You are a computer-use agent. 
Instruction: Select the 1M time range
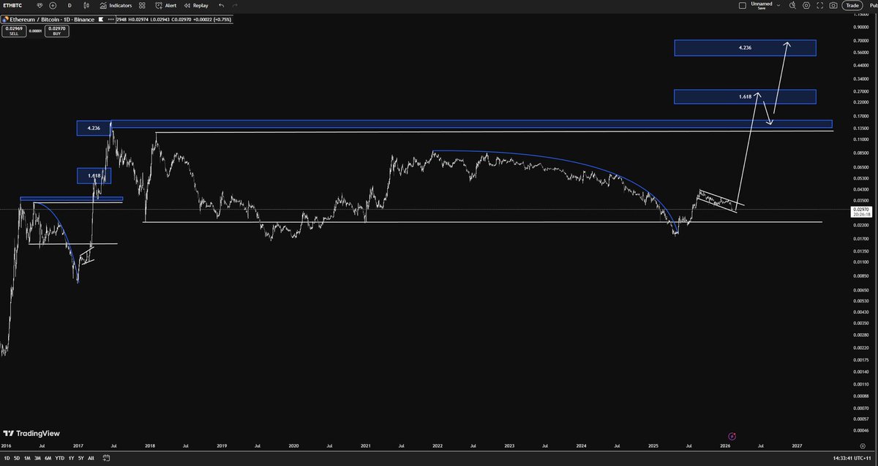[26, 459]
